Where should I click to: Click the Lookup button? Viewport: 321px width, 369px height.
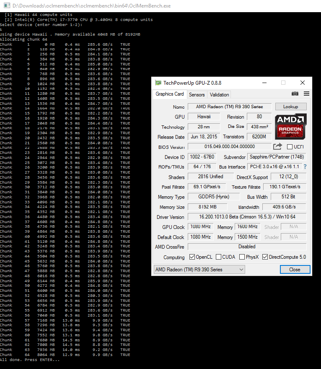(x=291, y=107)
